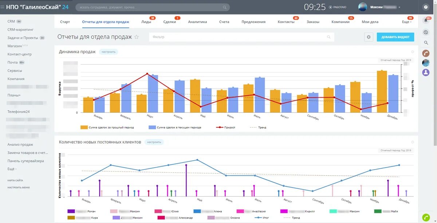Viewport: 437px width, 223px height.
Task: Click Добавить виджет button
Action: [395, 37]
